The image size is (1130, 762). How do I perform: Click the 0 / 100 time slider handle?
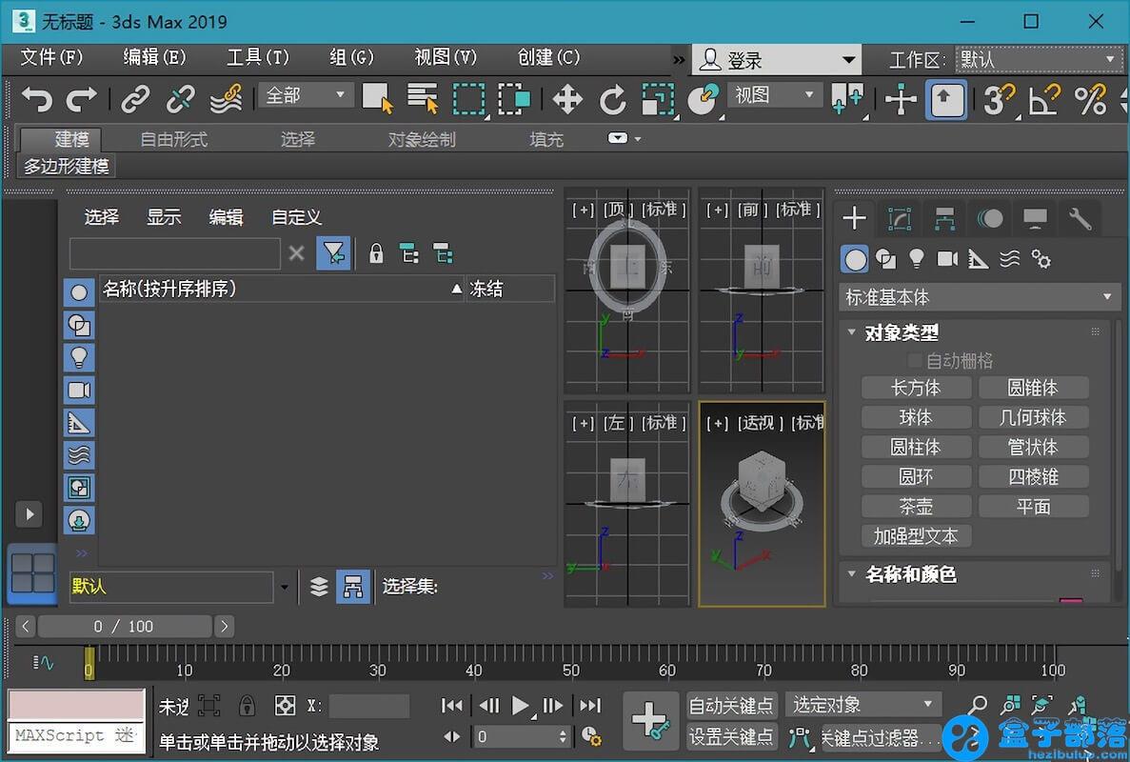pyautogui.click(x=125, y=627)
